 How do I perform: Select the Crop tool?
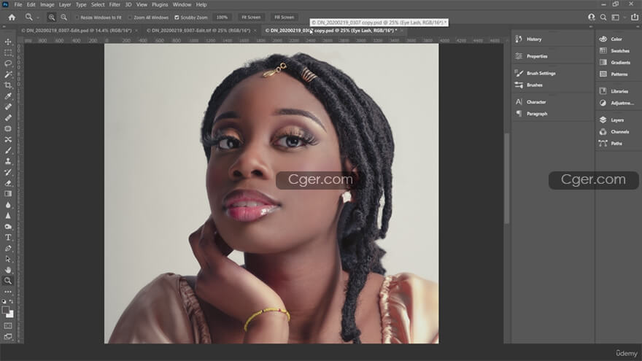point(8,85)
